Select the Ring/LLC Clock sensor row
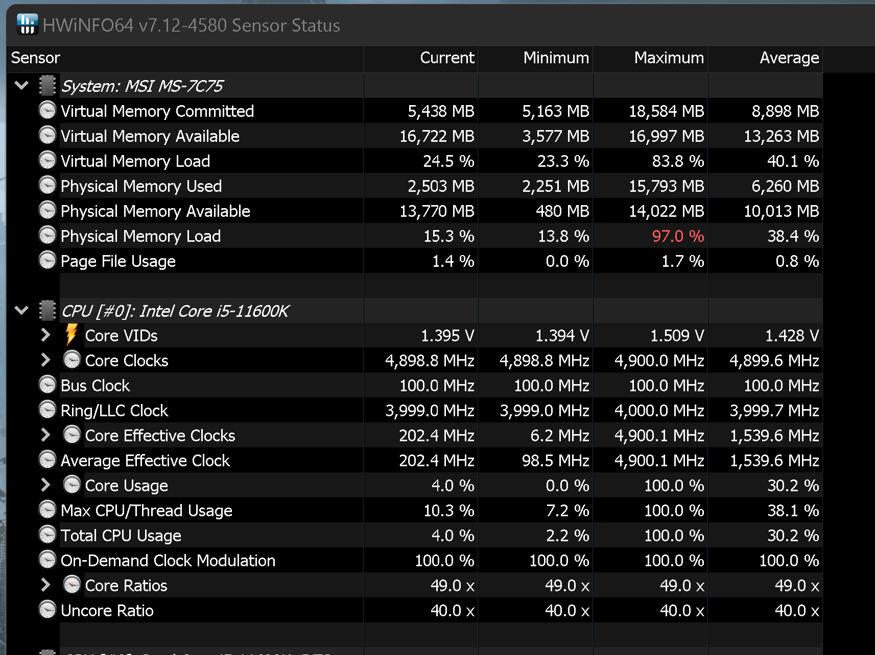This screenshot has height=655, width=875. click(x=415, y=410)
